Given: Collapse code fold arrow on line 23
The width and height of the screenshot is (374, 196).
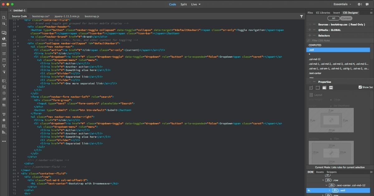Looking at the screenshot, I should click(x=18, y=27).
